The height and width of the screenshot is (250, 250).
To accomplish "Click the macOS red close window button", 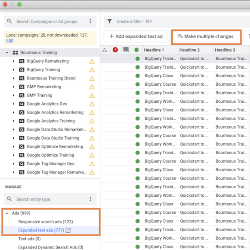I will click(x=5, y=5).
